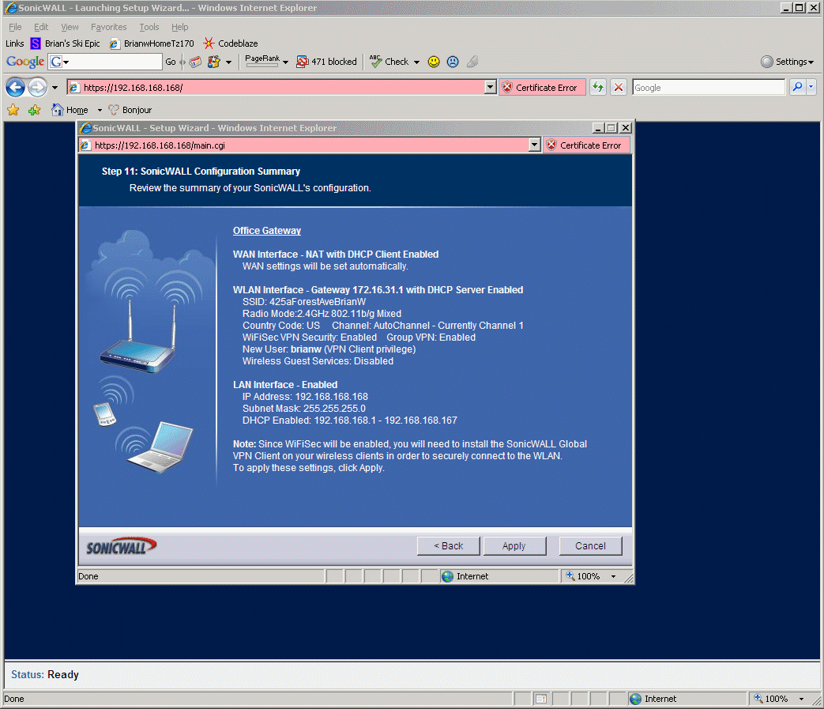The image size is (824, 709).
Task: Open the View menu
Action: 70,27
